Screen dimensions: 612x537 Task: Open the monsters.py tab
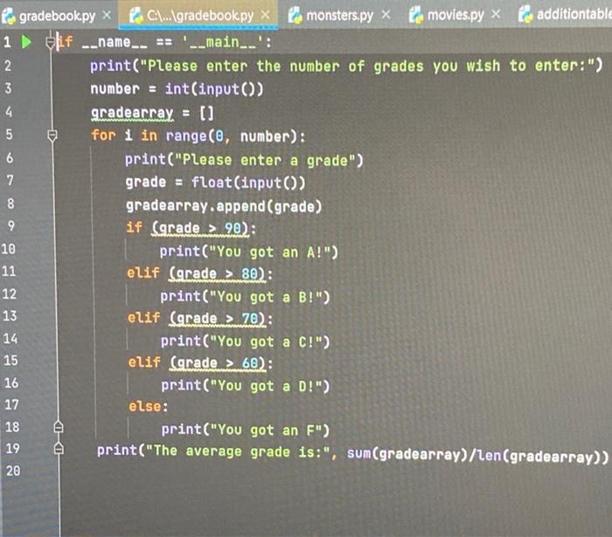point(339,16)
